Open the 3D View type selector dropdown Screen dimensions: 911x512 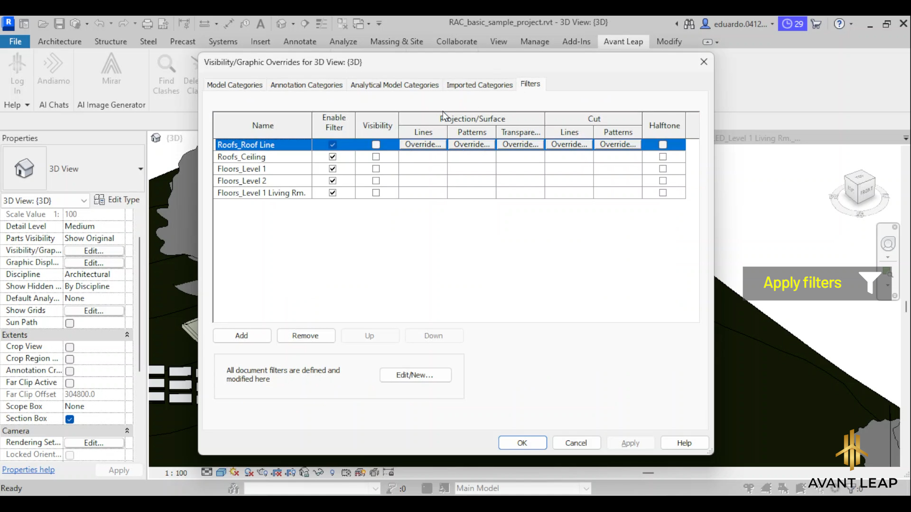pos(140,169)
